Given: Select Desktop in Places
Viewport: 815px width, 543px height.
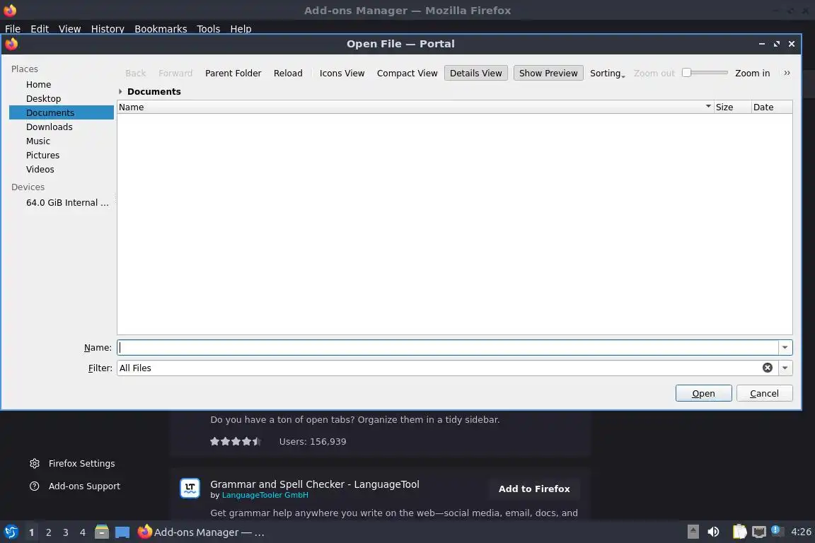Looking at the screenshot, I should 62,98.
